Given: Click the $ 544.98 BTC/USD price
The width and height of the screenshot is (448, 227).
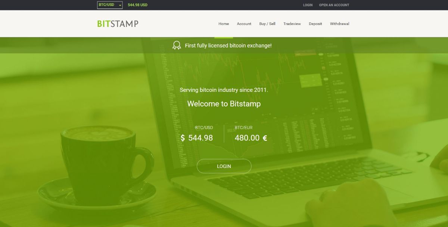Looking at the screenshot, I should 197,138.
